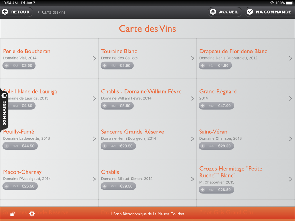
Task: Open Drapeau de Floridène Blanc title
Action: coord(233,51)
